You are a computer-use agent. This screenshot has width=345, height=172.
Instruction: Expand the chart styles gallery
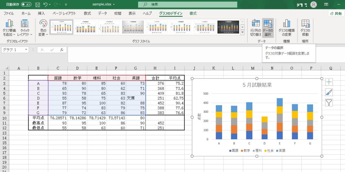point(242,32)
